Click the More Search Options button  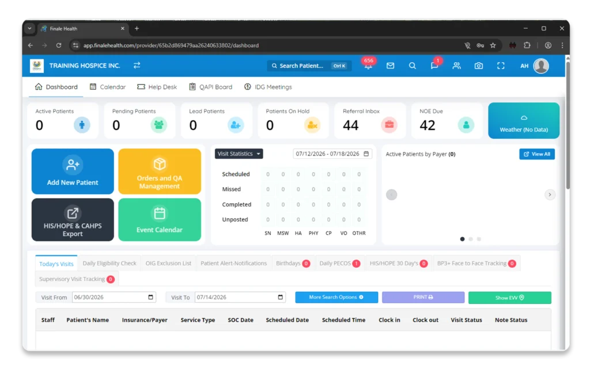pos(336,297)
